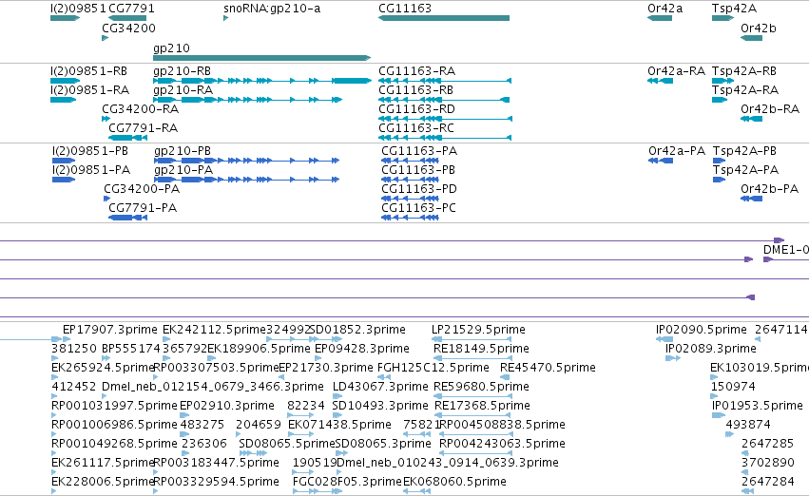The image size is (809, 496).
Task: Select the RE17368.5prime EST label
Action: 482,406
